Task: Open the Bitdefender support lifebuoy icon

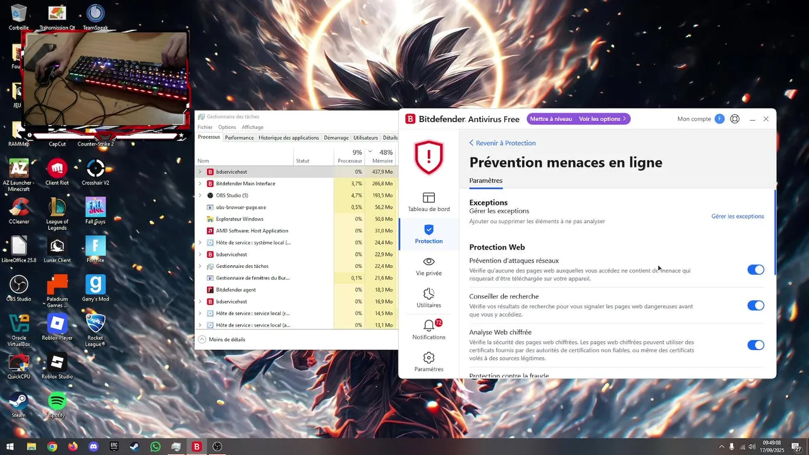Action: [734, 119]
